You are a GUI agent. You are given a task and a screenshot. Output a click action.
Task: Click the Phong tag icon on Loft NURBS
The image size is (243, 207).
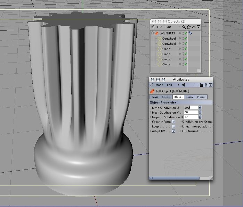[x=190, y=33]
